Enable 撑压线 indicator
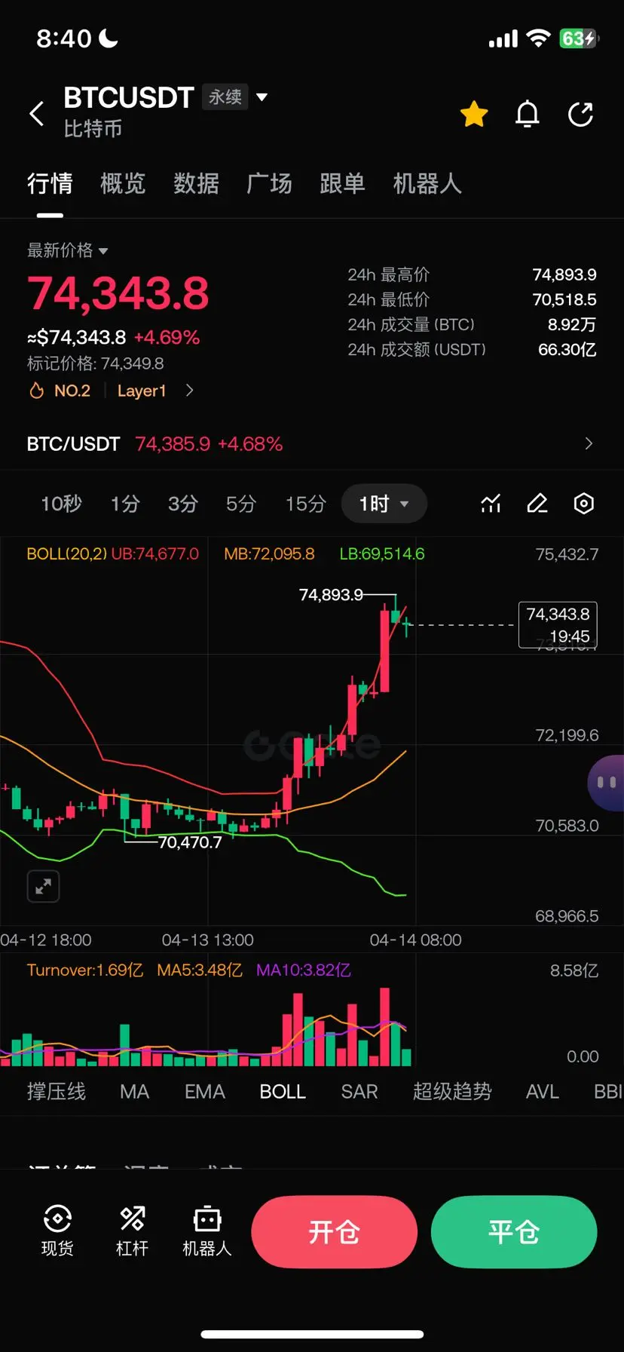This screenshot has height=1352, width=624. [57, 1091]
